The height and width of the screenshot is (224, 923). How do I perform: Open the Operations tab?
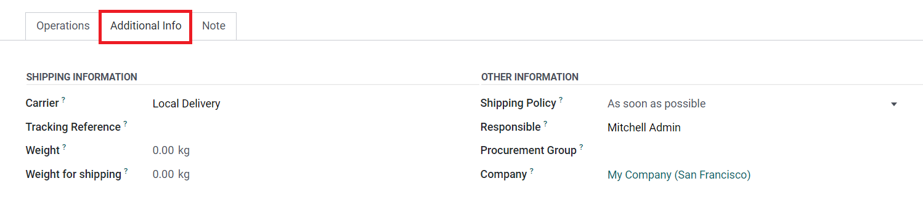tap(63, 26)
